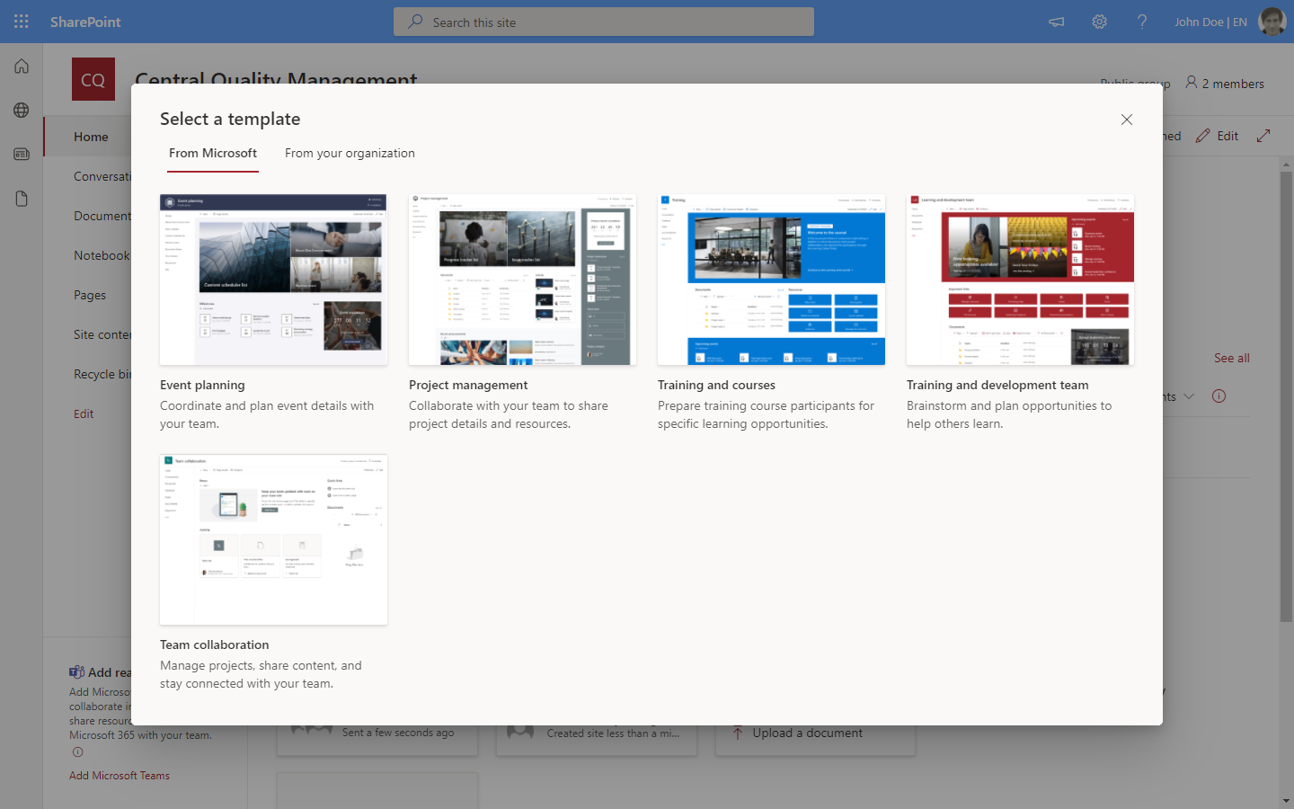This screenshot has height=809, width=1294.
Task: Open the app launcher waffle icon
Action: 20,21
